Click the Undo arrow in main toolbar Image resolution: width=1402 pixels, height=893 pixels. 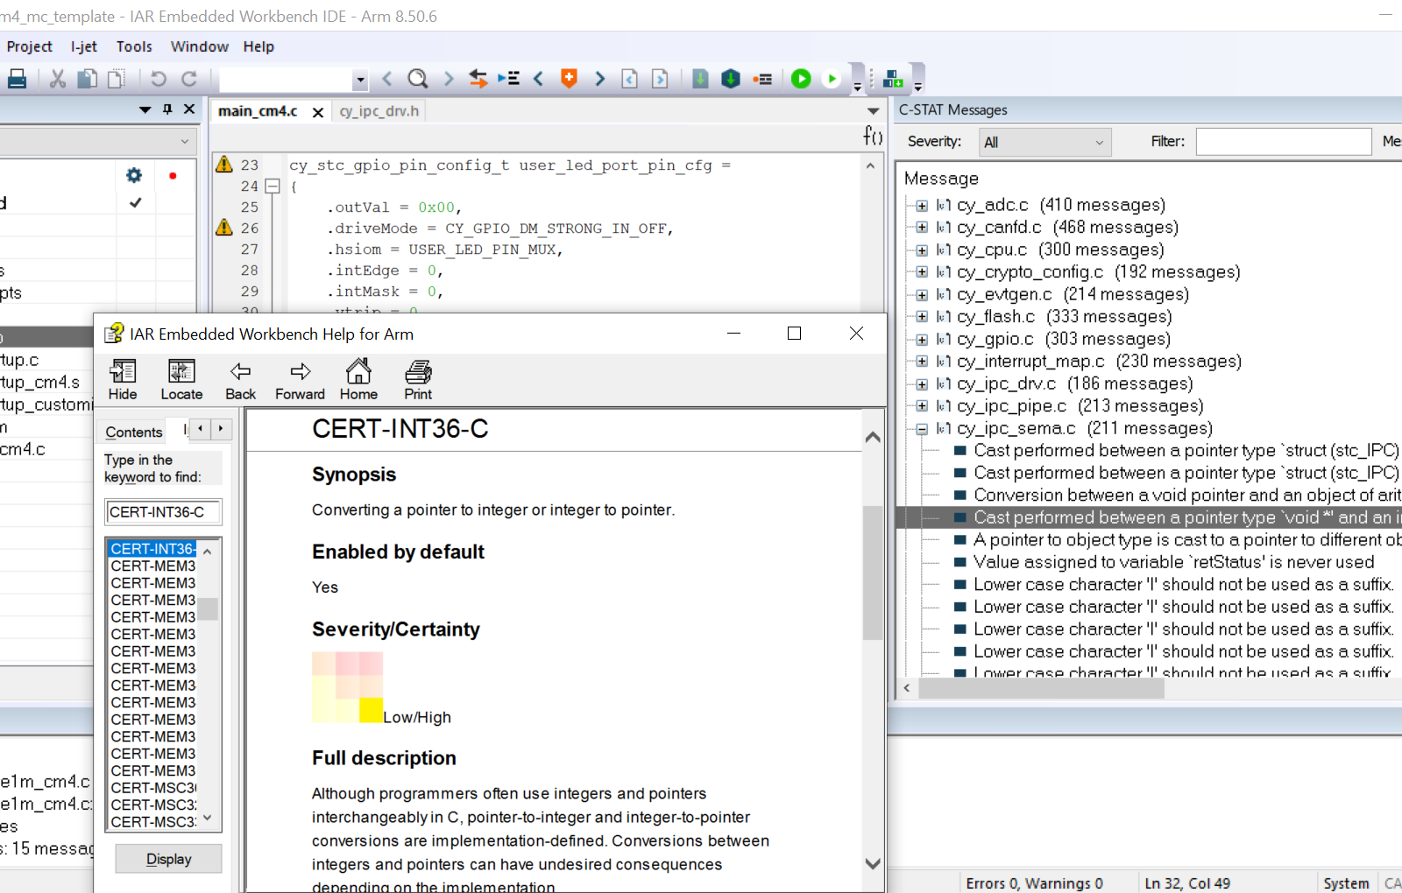(x=159, y=79)
